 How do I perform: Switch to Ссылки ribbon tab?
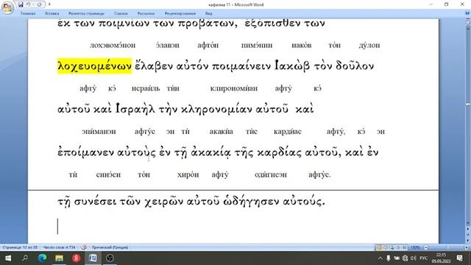[121, 13]
